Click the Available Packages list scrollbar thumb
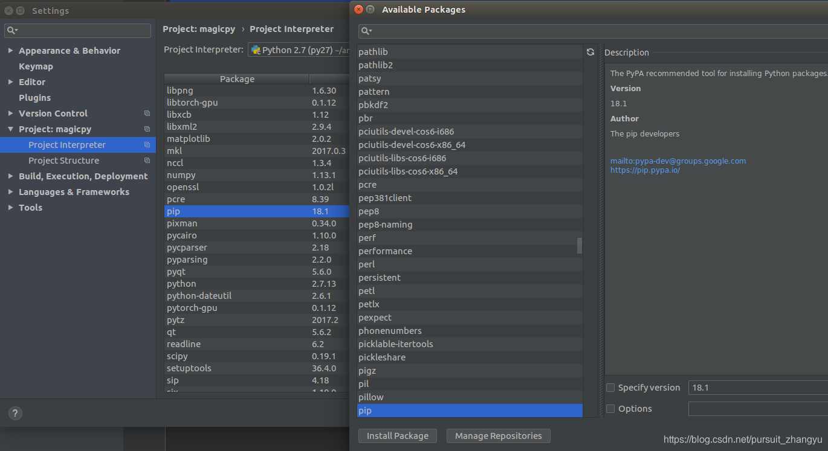This screenshot has width=828, height=451. tap(580, 246)
